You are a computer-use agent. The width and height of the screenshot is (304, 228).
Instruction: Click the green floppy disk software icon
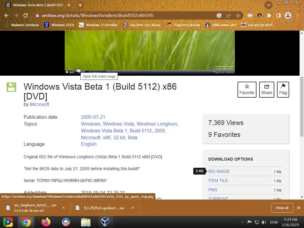(x=11, y=87)
